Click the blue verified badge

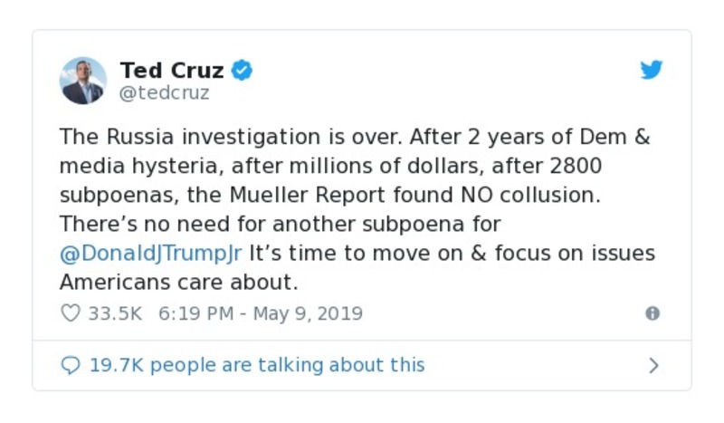[242, 70]
